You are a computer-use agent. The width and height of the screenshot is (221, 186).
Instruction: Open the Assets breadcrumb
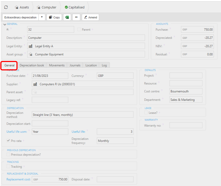pyautogui.click(x=22, y=7)
